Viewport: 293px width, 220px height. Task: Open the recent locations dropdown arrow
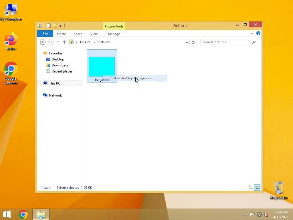(x=58, y=42)
